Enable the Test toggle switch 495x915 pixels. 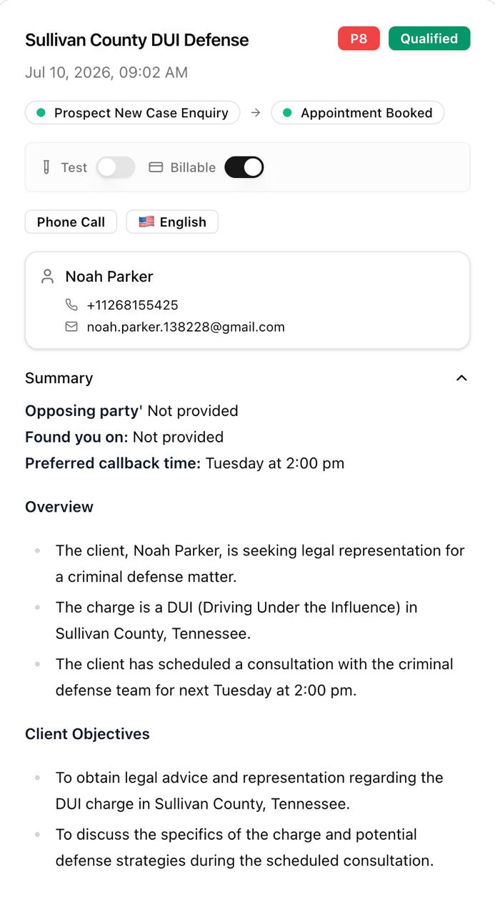[116, 167]
